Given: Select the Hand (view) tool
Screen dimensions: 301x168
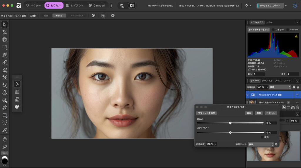Looking at the screenshot, I should (4, 139).
